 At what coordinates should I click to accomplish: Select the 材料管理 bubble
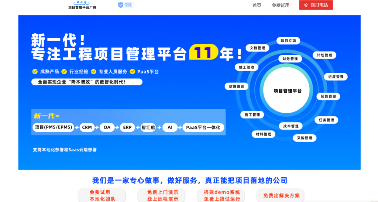click(264, 134)
